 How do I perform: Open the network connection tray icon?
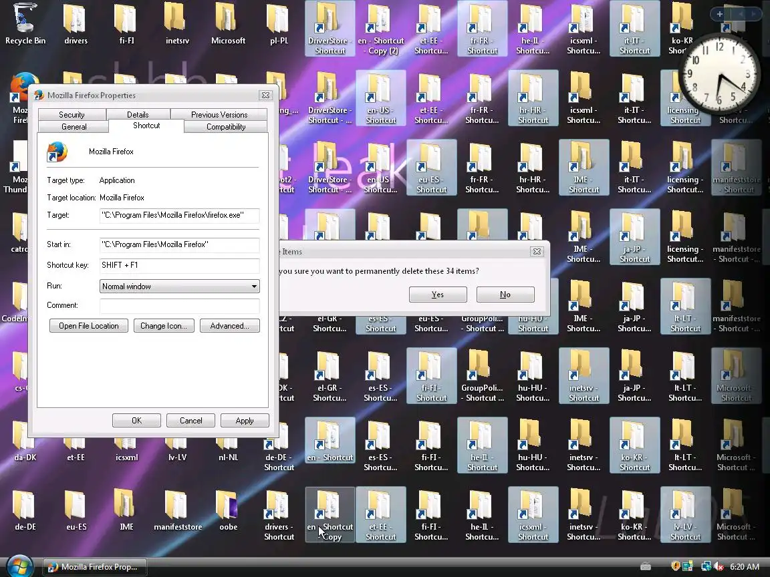click(706, 566)
